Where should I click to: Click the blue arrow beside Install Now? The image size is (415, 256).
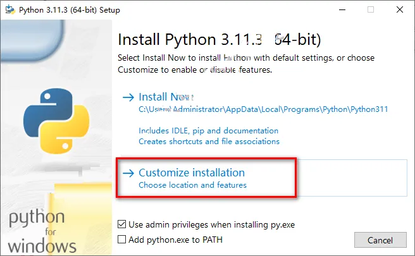click(128, 97)
